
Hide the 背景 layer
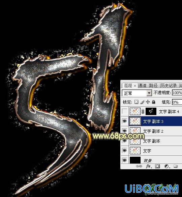pos(124,160)
